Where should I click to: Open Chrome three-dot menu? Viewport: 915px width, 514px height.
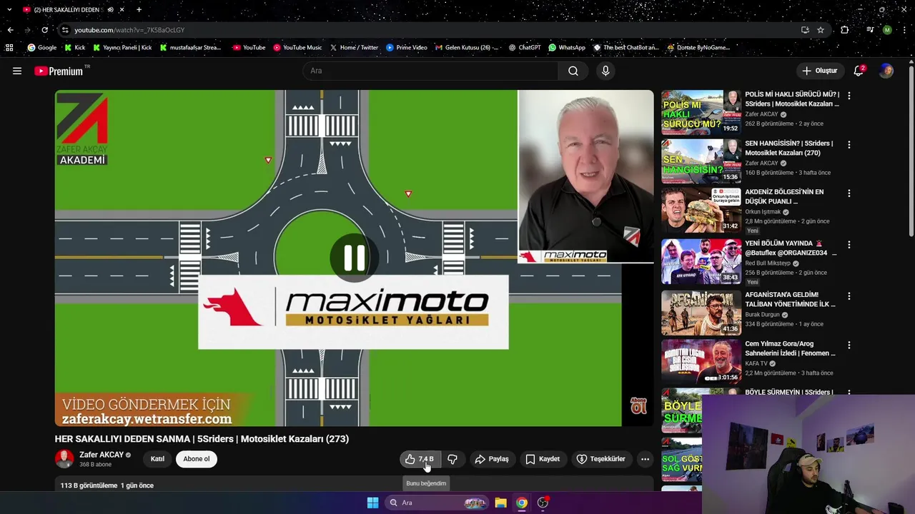click(x=904, y=30)
